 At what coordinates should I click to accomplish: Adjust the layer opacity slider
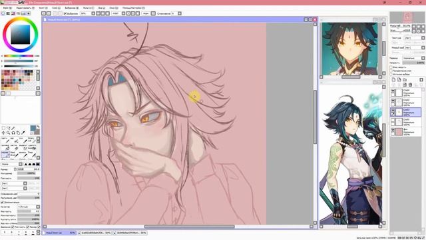pyautogui.click(x=413, y=63)
